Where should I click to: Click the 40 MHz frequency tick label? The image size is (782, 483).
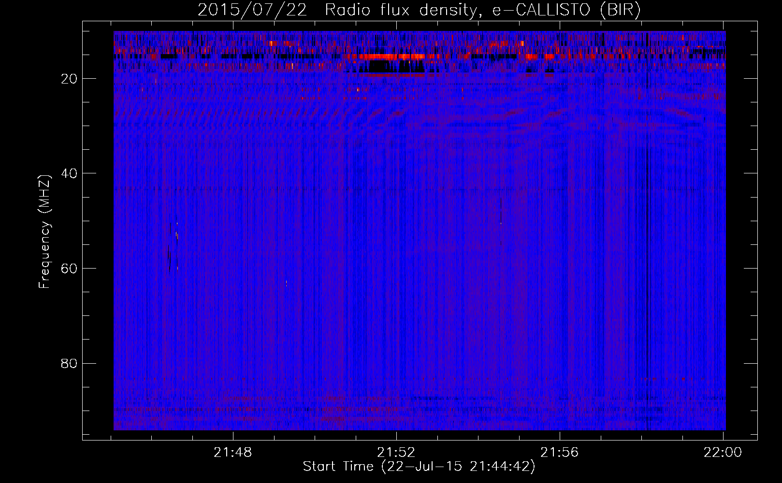(x=70, y=173)
